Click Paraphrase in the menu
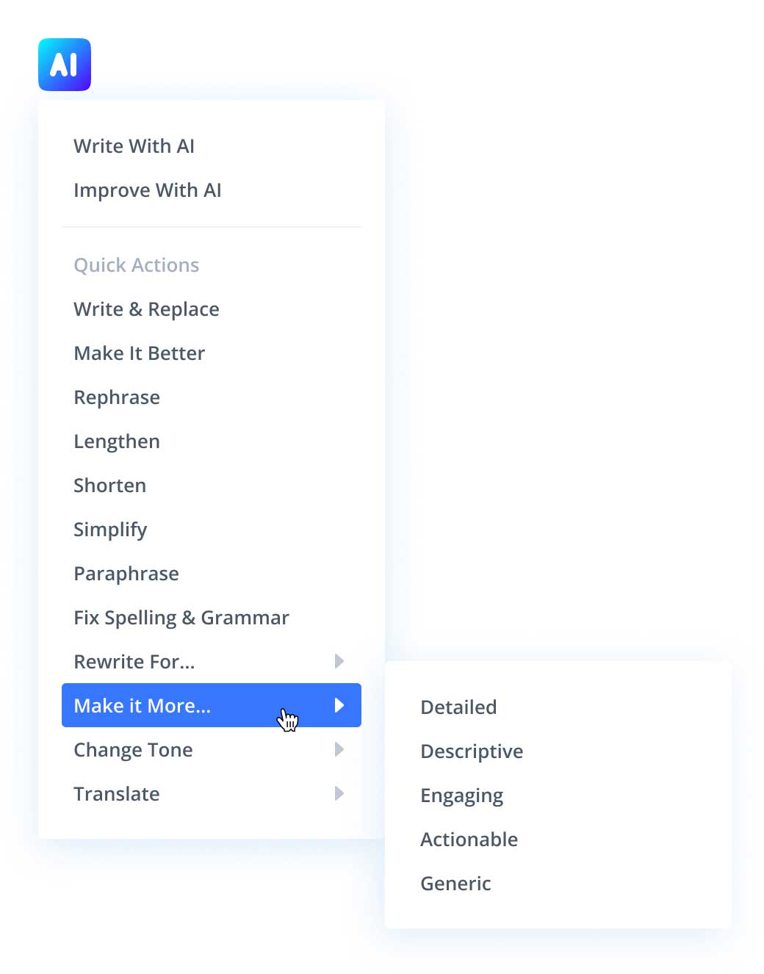 (126, 573)
